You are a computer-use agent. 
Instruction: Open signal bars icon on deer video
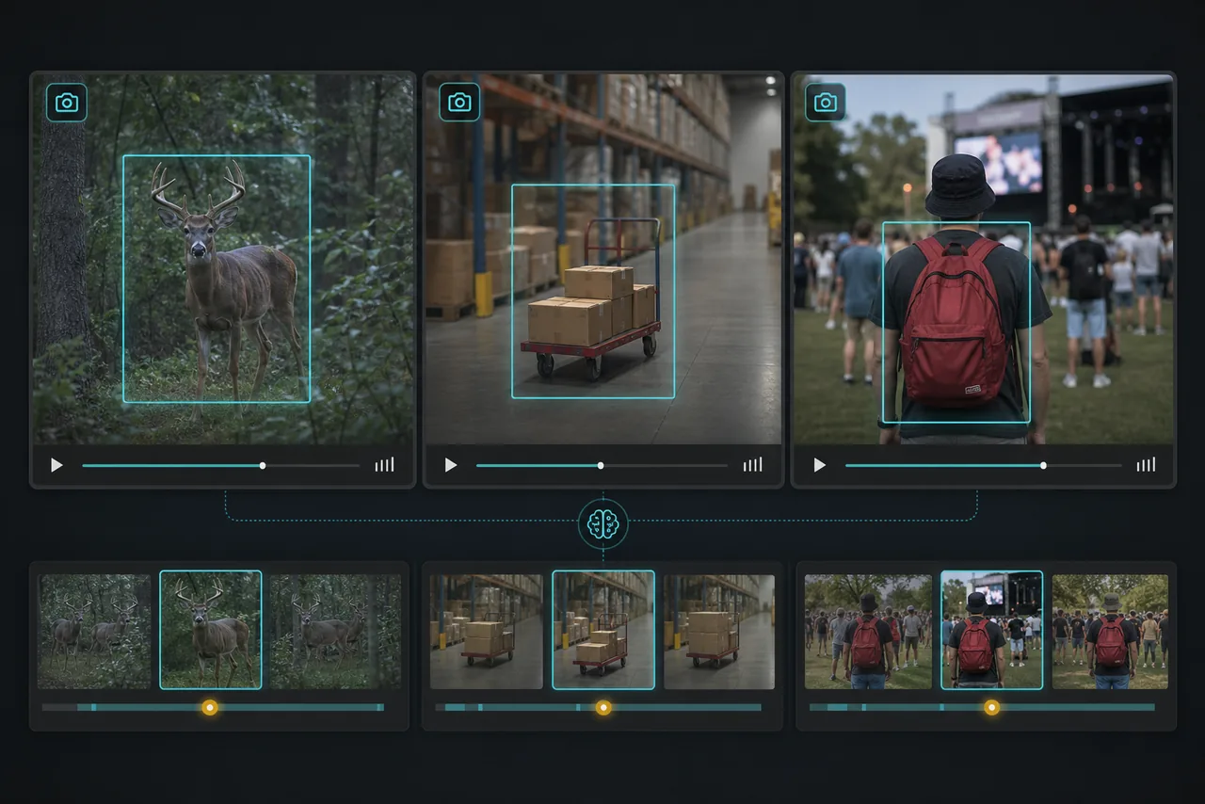pyautogui.click(x=384, y=465)
